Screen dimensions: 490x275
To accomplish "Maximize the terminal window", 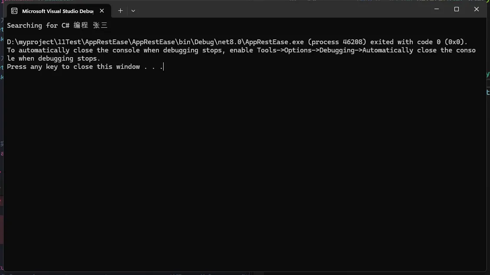I will coord(457,9).
